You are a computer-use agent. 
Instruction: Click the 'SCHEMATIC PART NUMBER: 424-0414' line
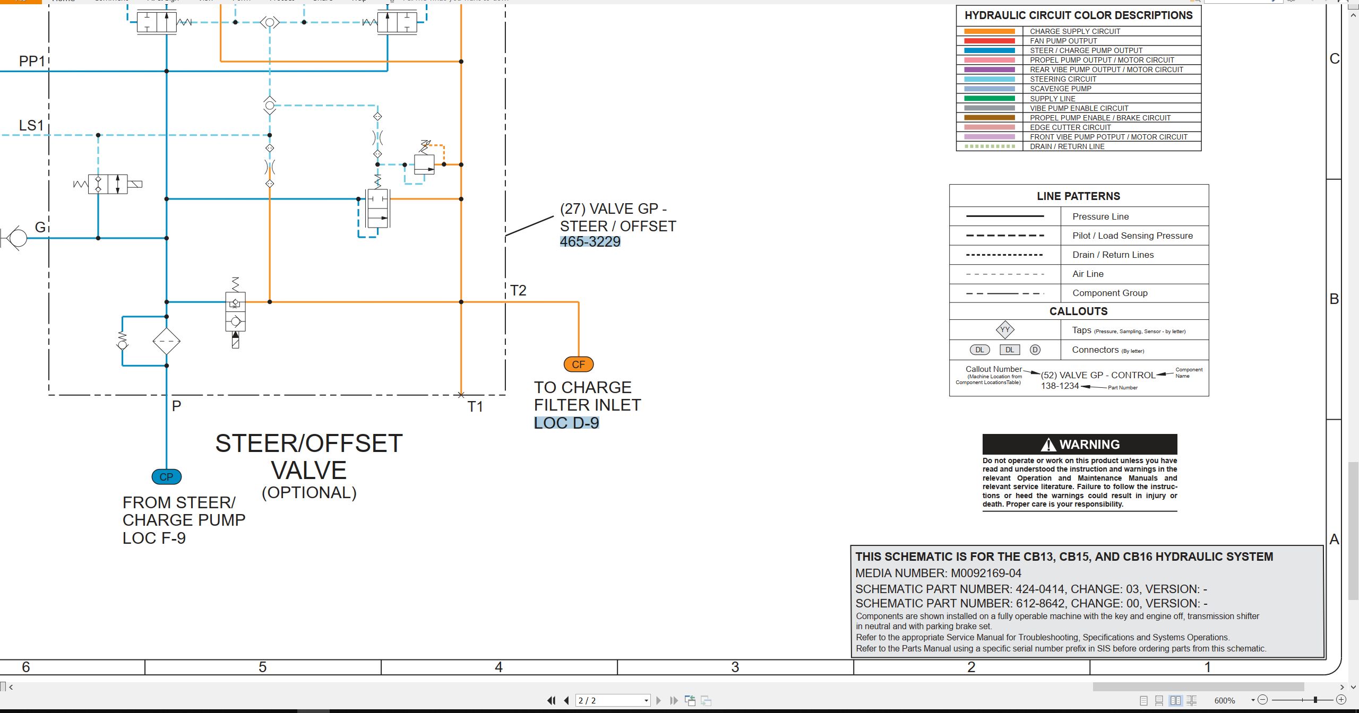coord(1031,589)
